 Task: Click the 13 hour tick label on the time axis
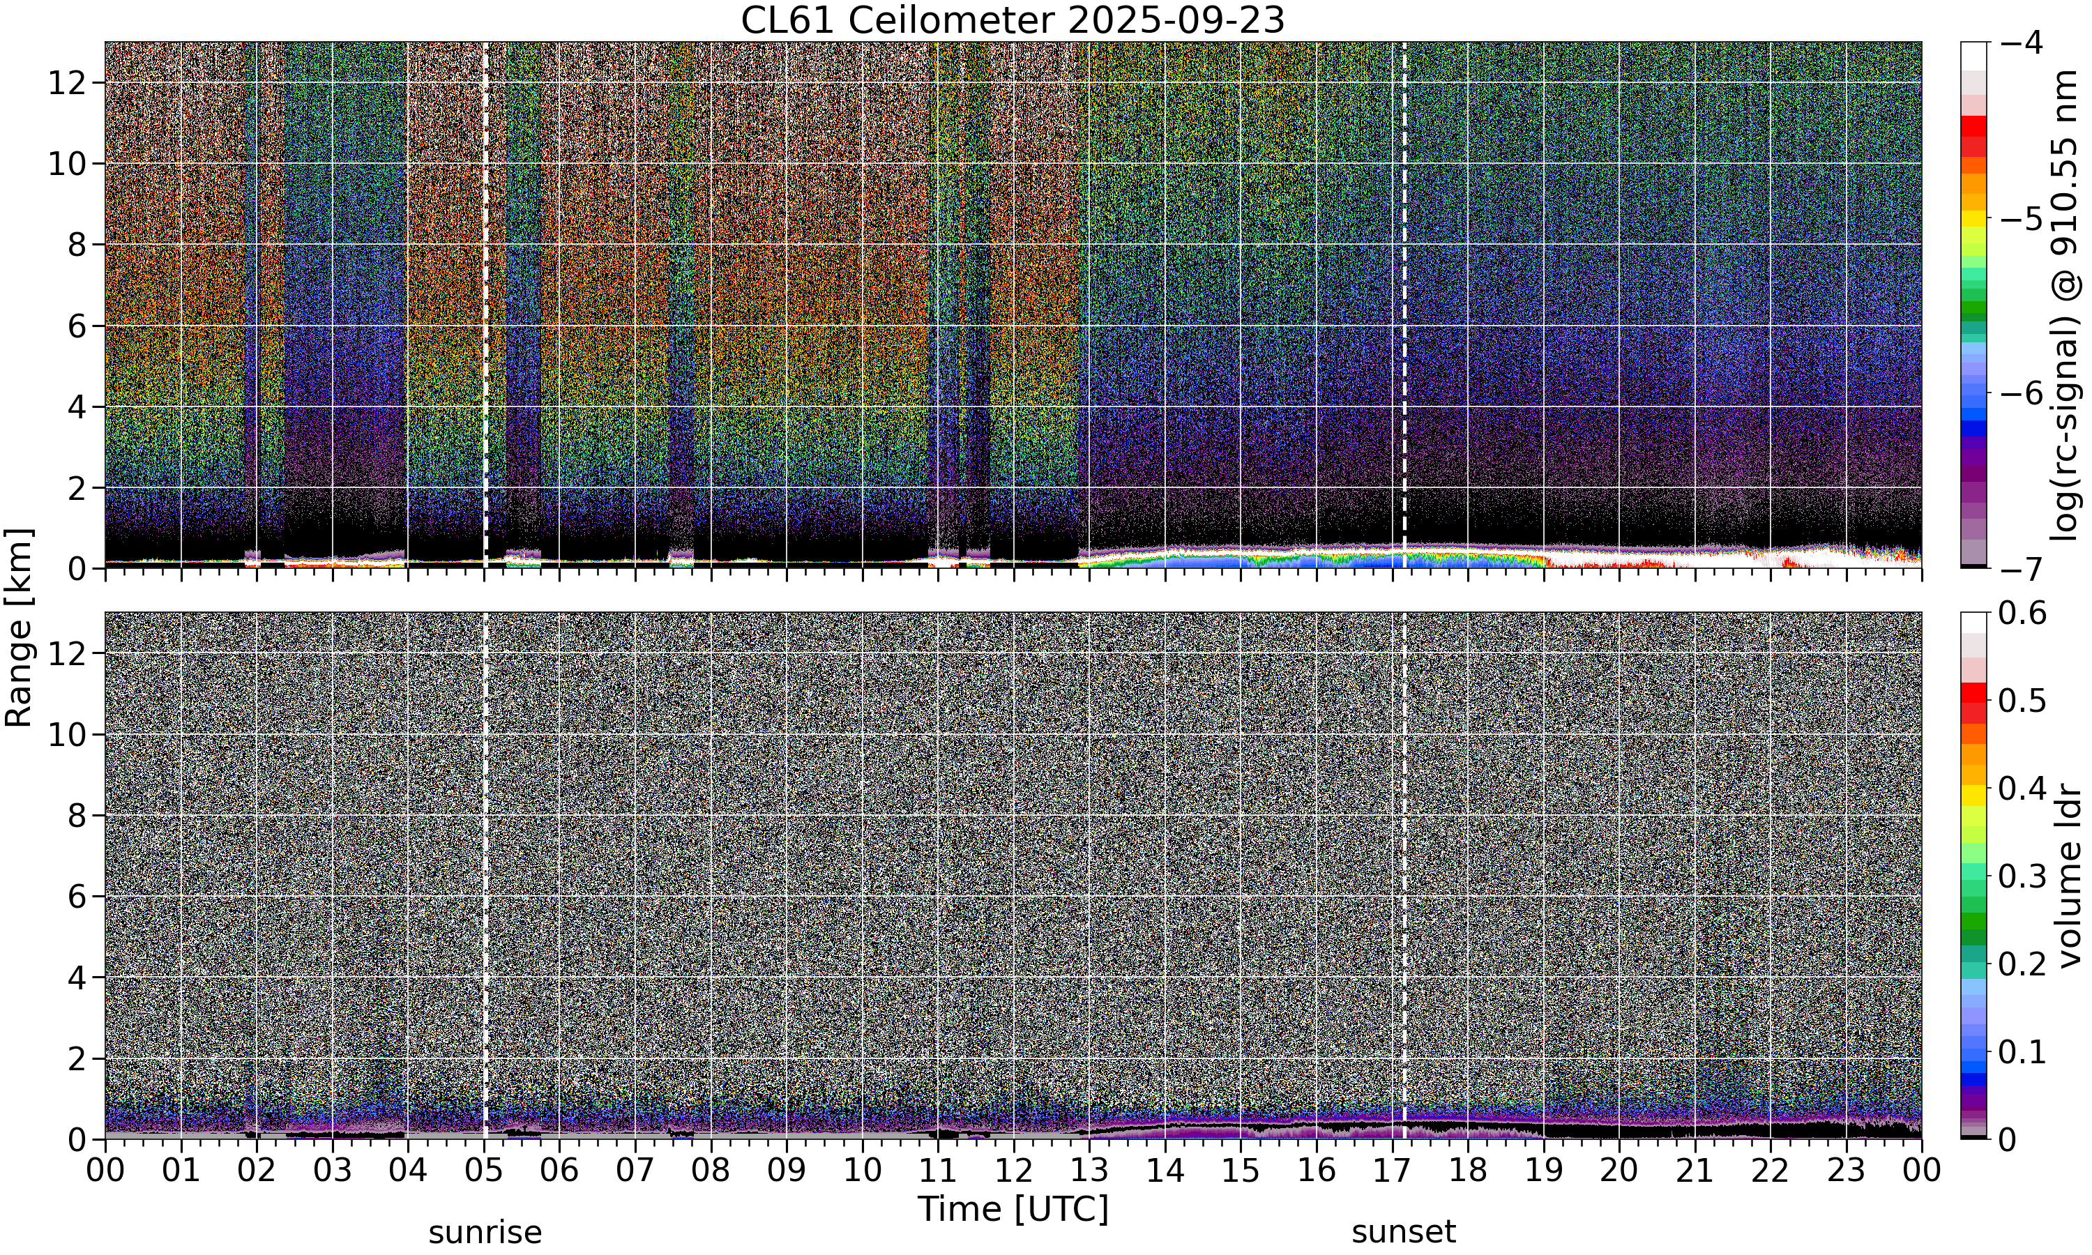[1089, 1171]
